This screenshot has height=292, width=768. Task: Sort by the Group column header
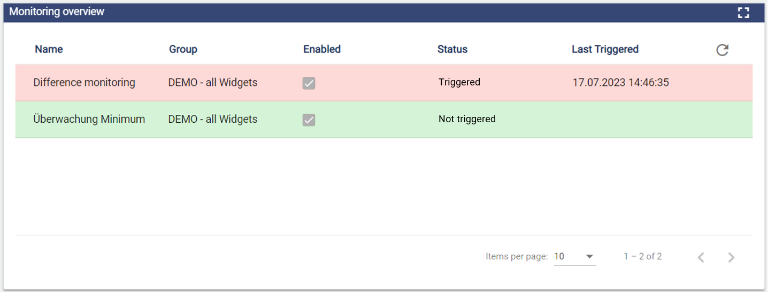183,49
